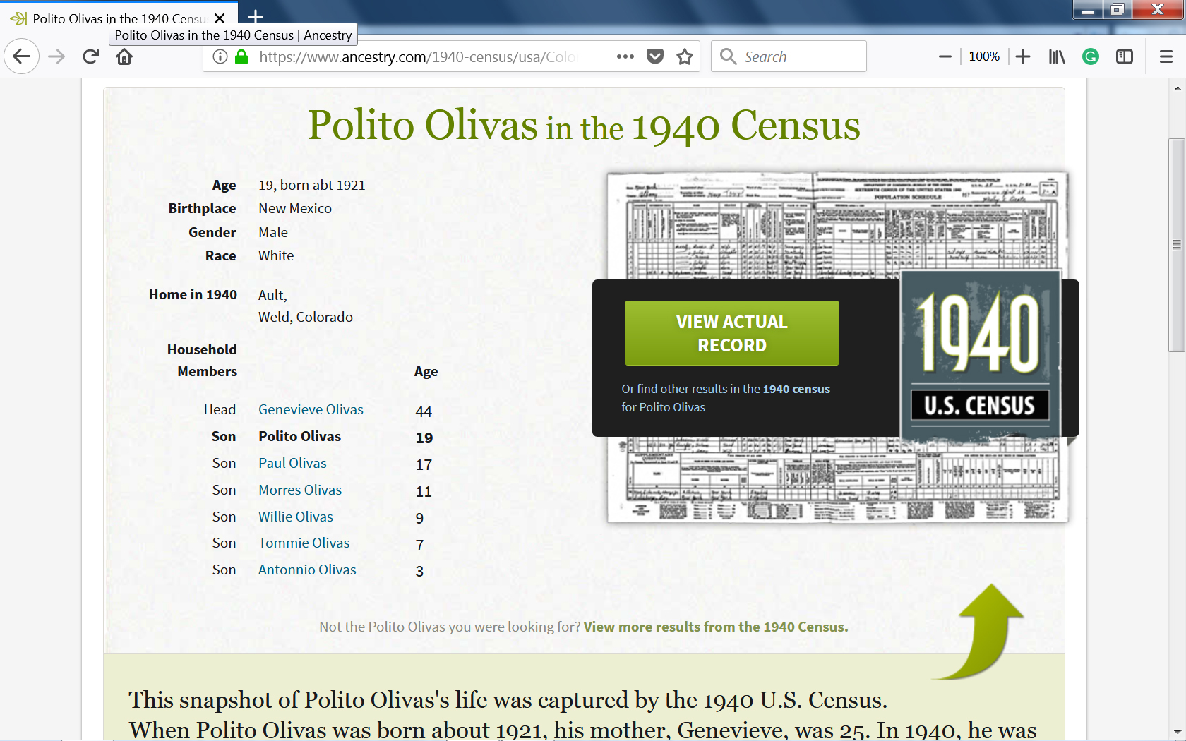The width and height of the screenshot is (1186, 741).
Task: Select the Polito Olivas 1940 Census tab
Action: tap(119, 18)
